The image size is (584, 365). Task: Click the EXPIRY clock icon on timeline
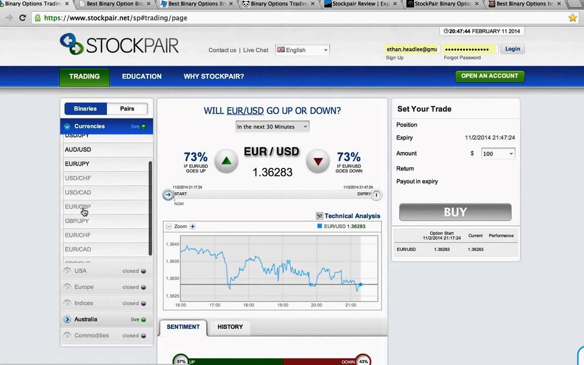(377, 195)
